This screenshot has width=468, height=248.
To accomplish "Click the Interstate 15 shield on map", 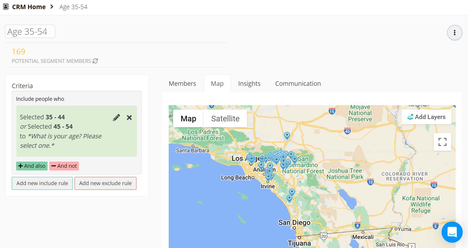I will point(332,111).
